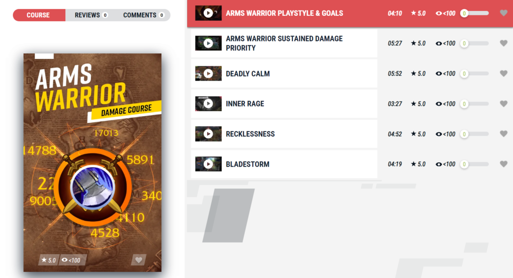This screenshot has width=513, height=278.
Task: Play the Arms Warrior Playstyle & Goals video
Action: pyautogui.click(x=208, y=13)
